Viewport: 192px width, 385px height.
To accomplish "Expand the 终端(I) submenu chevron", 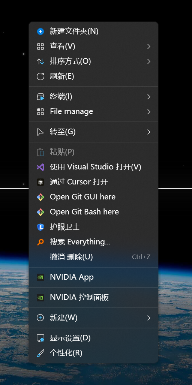I will pos(148,97).
